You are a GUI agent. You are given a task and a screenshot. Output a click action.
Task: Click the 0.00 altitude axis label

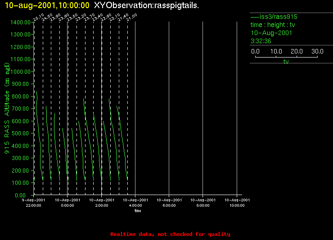coord(20,195)
